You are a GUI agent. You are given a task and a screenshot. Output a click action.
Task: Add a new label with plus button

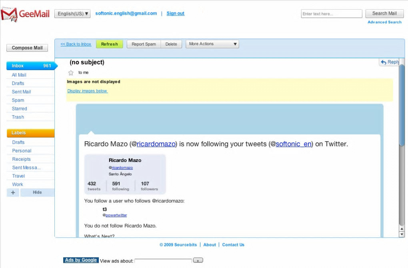tap(13, 192)
